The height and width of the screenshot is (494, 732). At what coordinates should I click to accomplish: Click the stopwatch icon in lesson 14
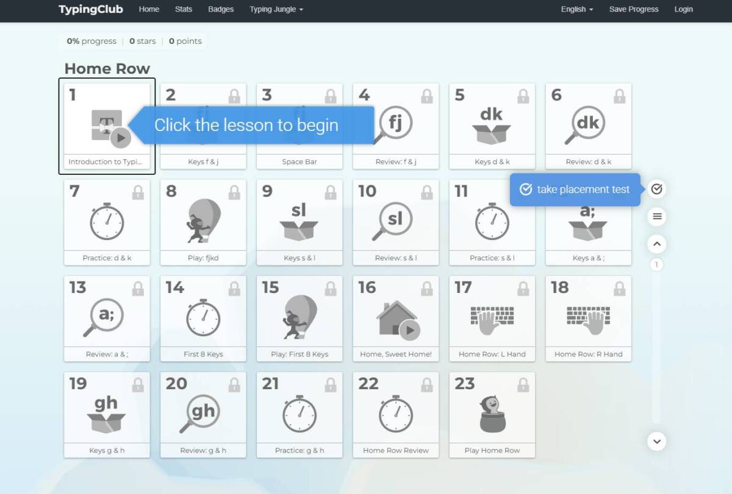tap(203, 318)
